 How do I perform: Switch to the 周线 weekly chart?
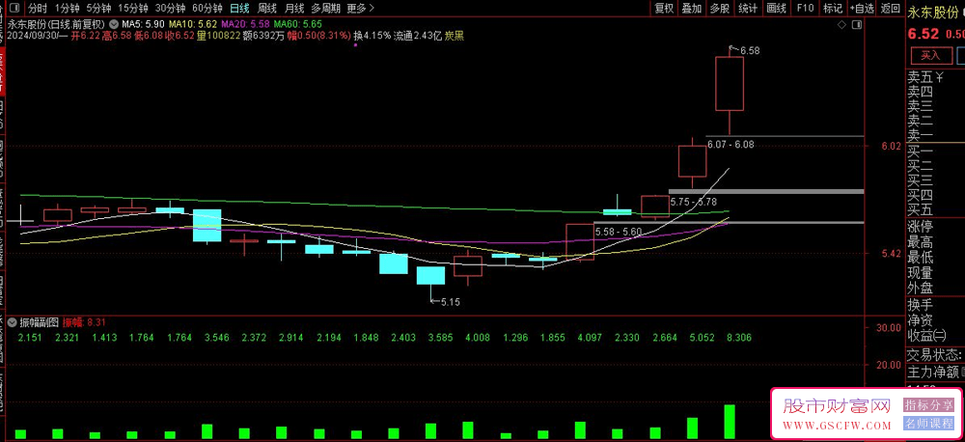point(267,8)
